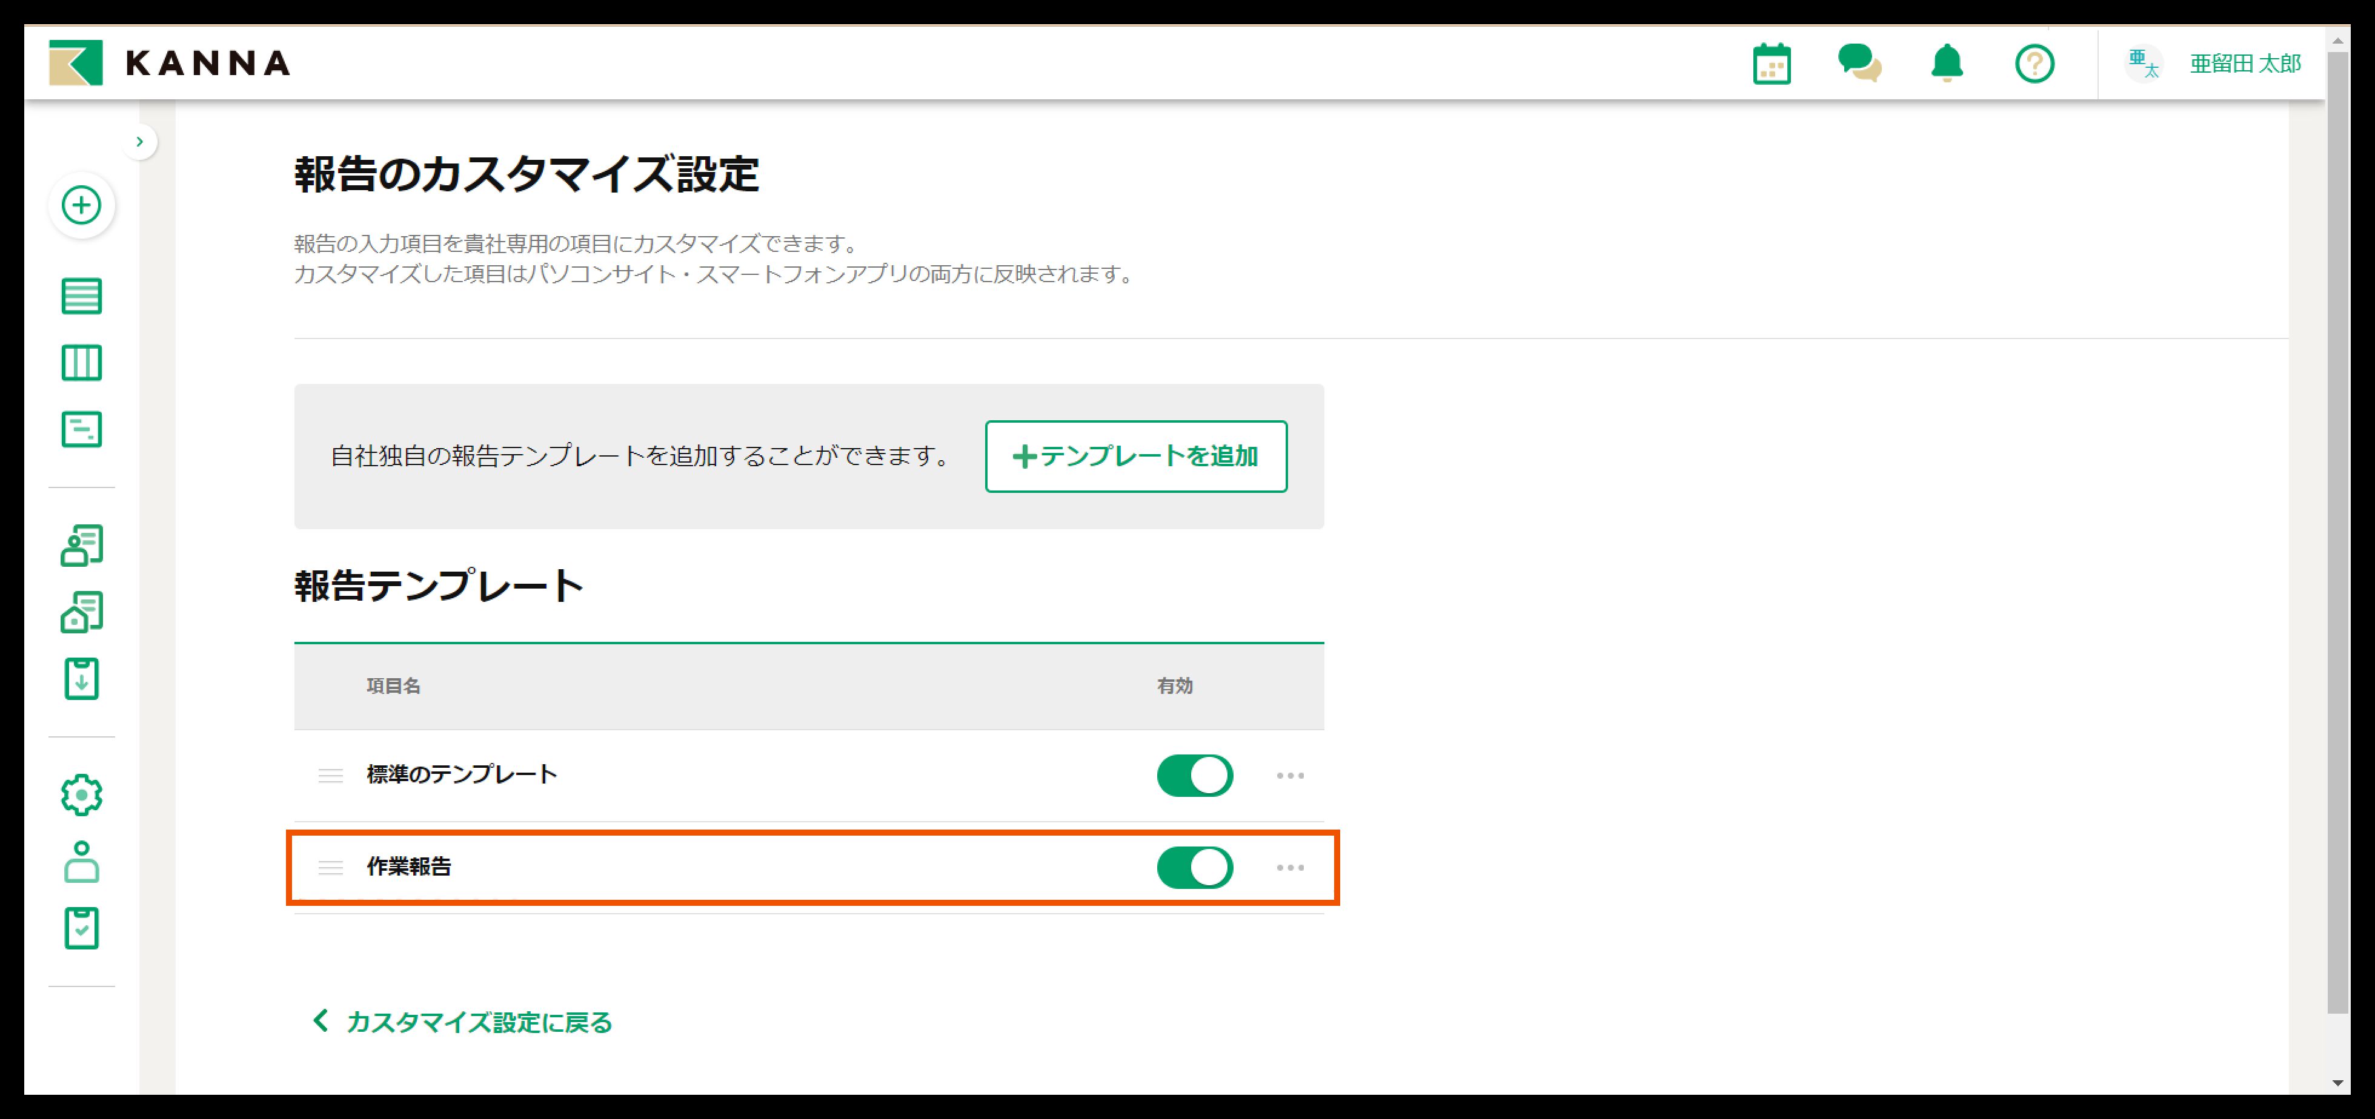Open the 作業報告 options menu
Viewport: 2375px width, 1119px height.
pos(1290,867)
